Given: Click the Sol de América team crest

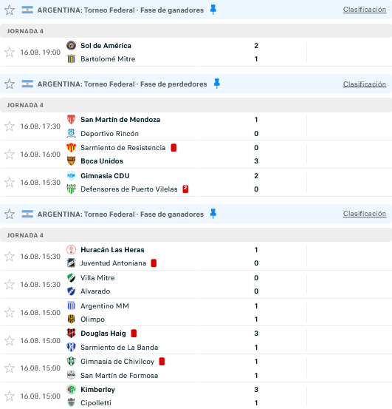Looking at the screenshot, I should pyautogui.click(x=71, y=45).
